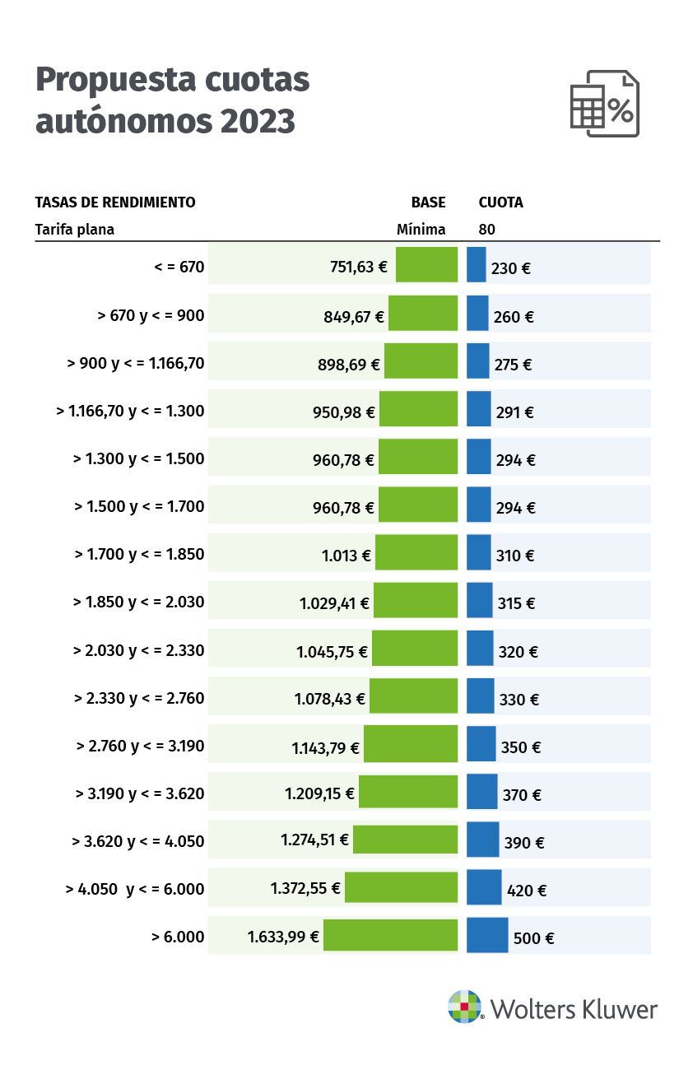The image size is (693, 1070).
Task: Click the 'Mínima' subheader text
Action: (x=421, y=230)
